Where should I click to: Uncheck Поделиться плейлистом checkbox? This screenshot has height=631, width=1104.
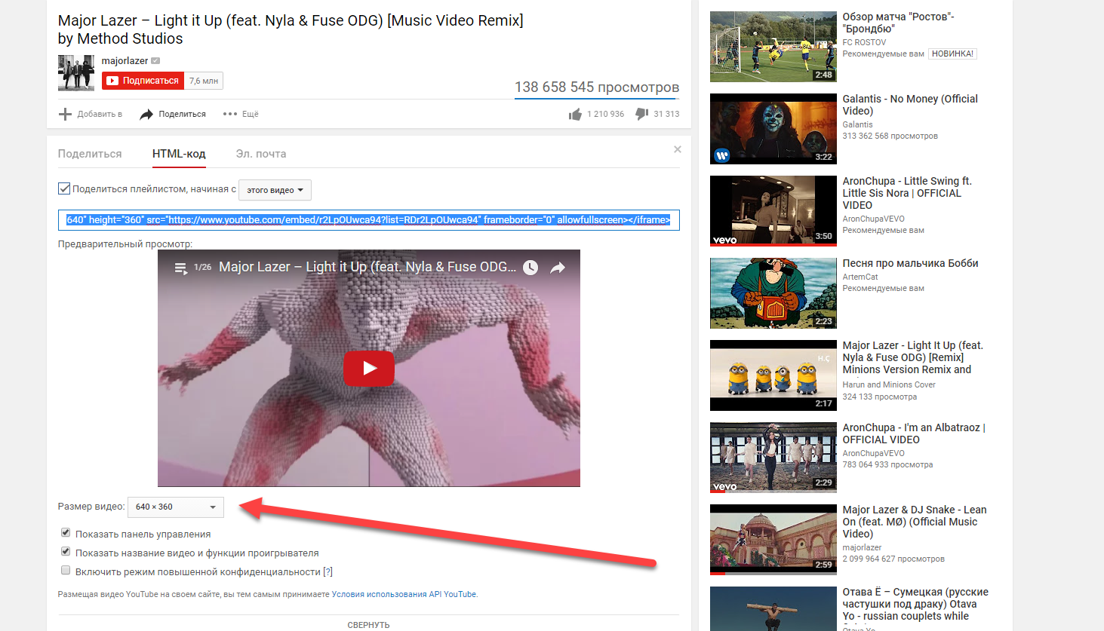click(x=64, y=188)
